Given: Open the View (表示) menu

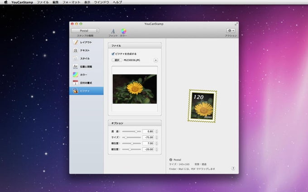Looking at the screenshot, I should click(87, 2).
